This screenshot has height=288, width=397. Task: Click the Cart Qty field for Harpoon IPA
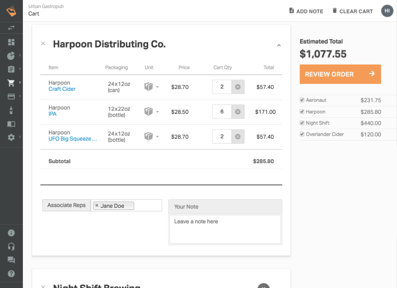coord(222,112)
